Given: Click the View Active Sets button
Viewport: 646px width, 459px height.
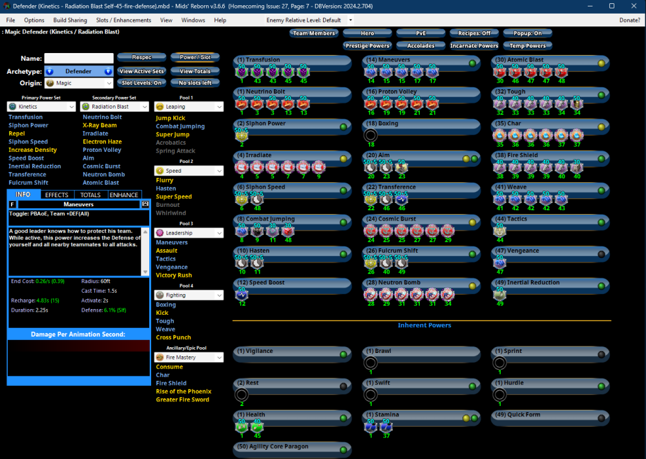Looking at the screenshot, I should [x=141, y=71].
